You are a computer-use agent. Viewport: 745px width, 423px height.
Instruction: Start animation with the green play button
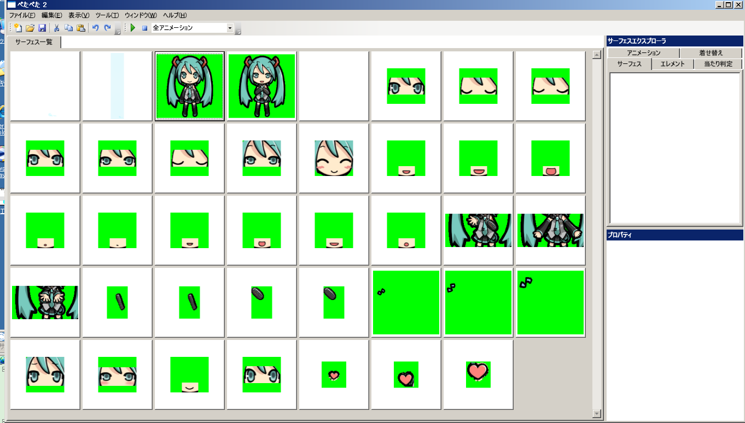coord(132,28)
